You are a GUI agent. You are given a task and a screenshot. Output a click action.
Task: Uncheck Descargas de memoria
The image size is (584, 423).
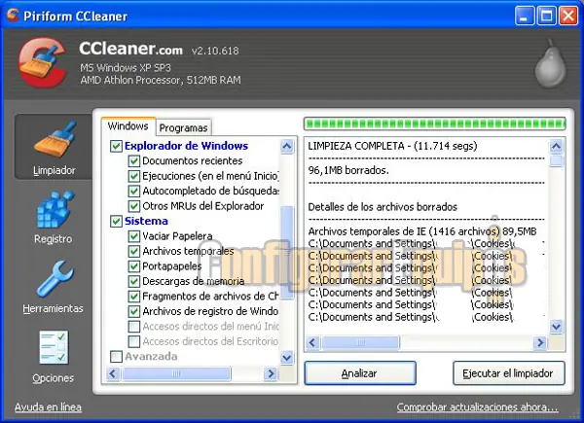[133, 281]
